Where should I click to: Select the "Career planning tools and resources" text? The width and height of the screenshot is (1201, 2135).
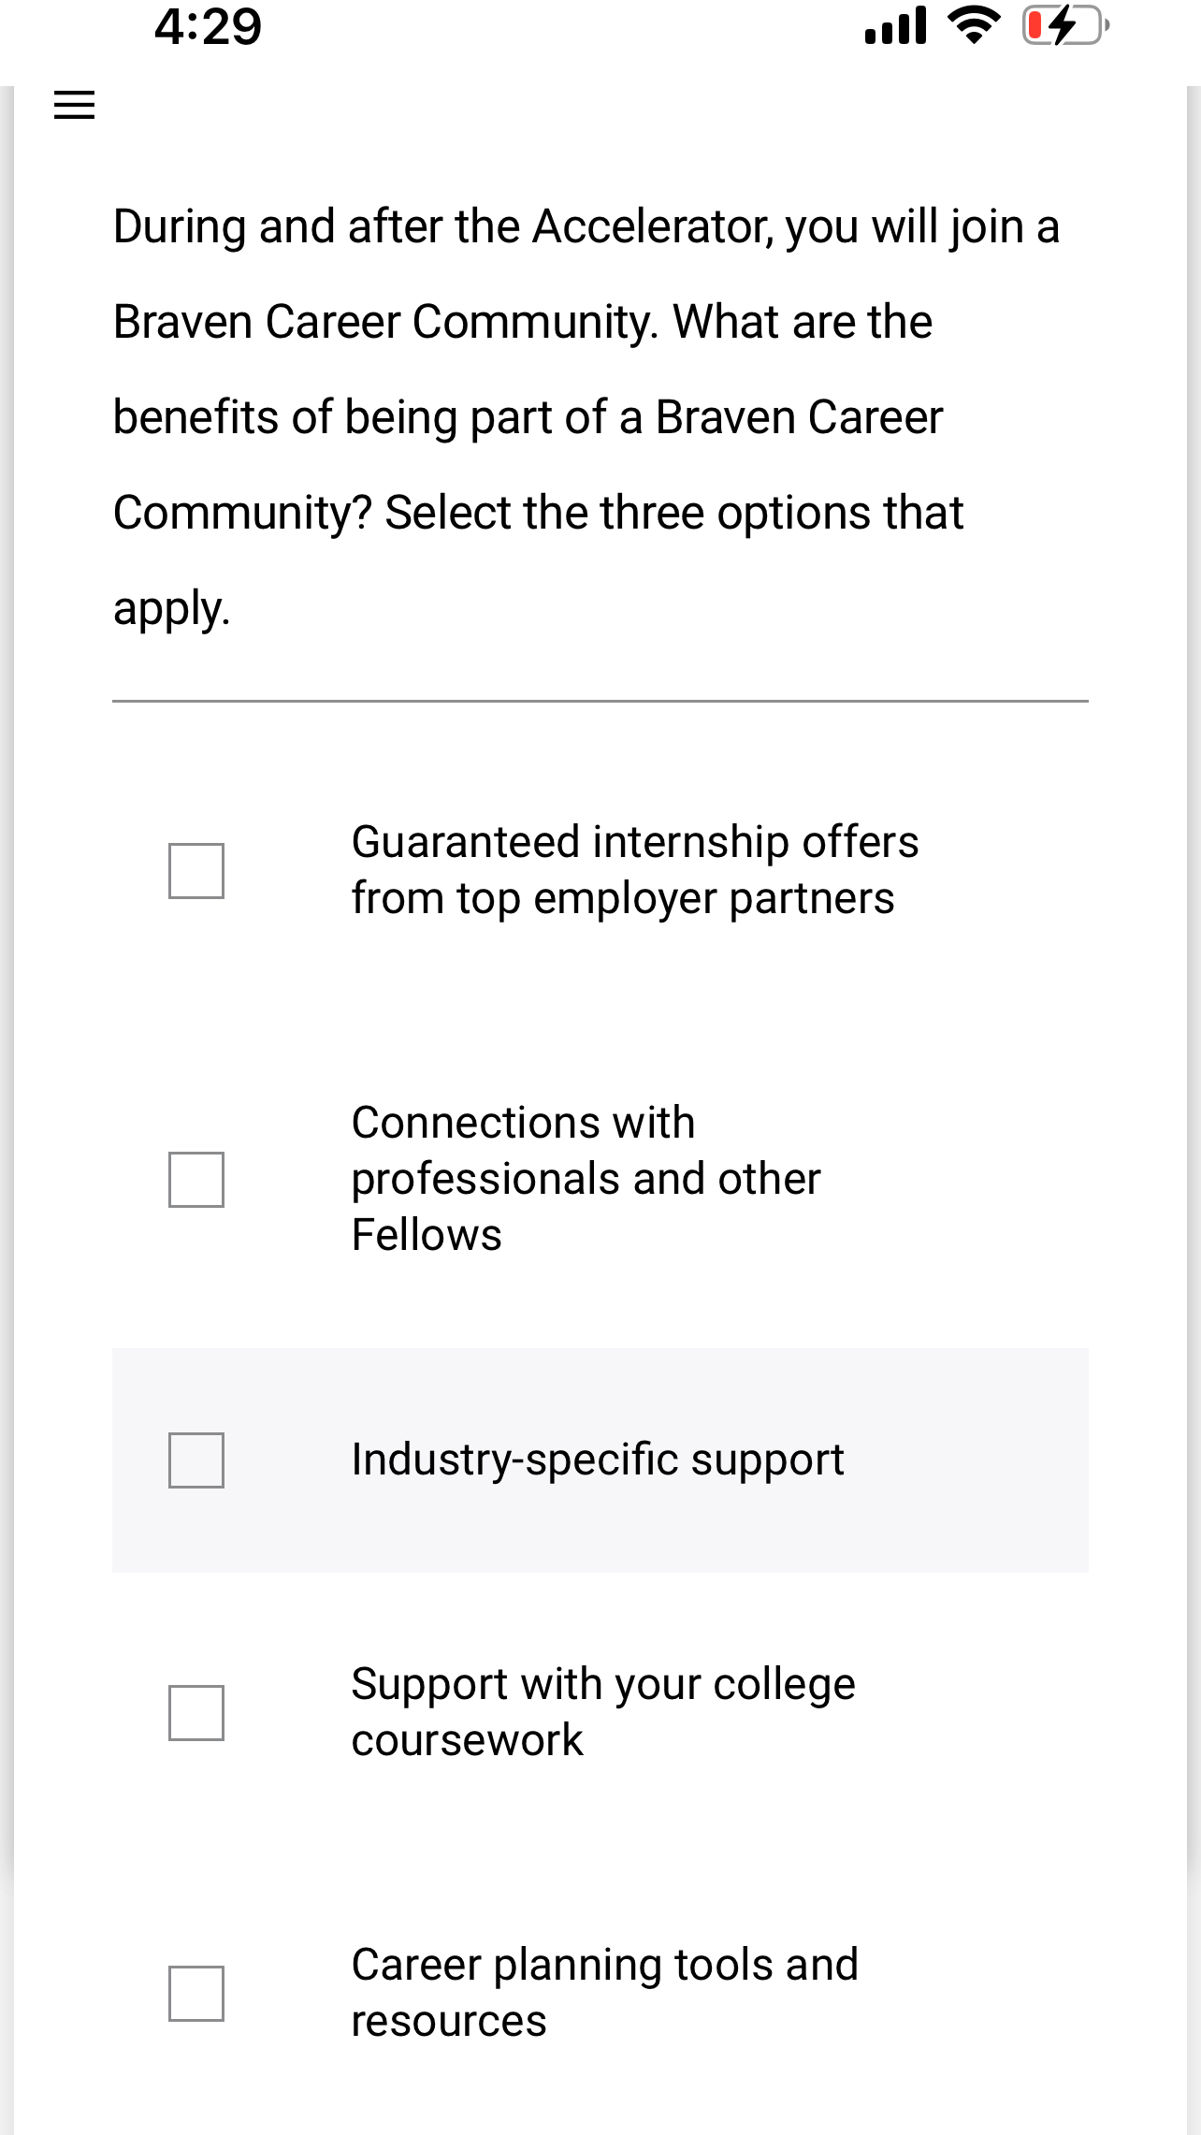[x=604, y=1993]
